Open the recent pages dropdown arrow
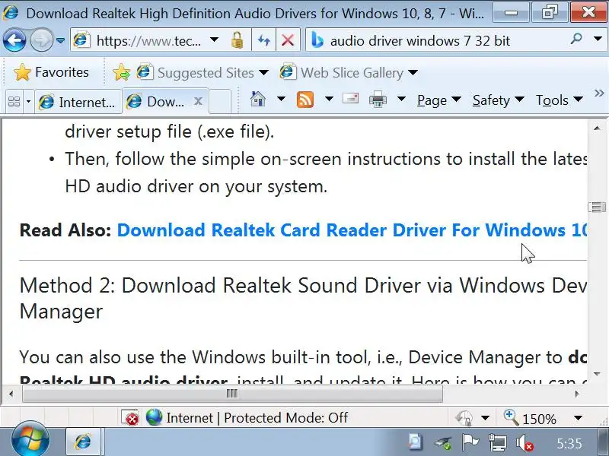The height and width of the screenshot is (456, 609). click(60, 40)
